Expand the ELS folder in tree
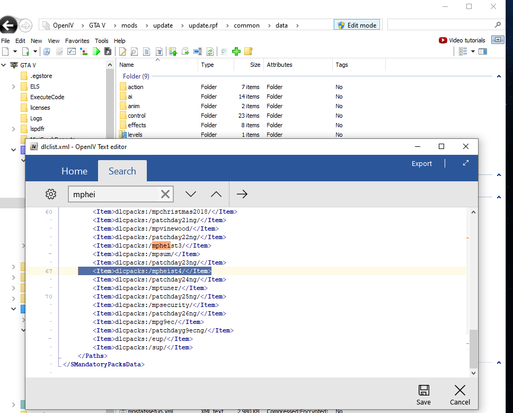The image size is (513, 413). tap(13, 86)
